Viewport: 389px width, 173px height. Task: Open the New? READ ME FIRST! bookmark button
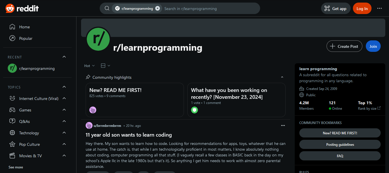tap(340, 133)
